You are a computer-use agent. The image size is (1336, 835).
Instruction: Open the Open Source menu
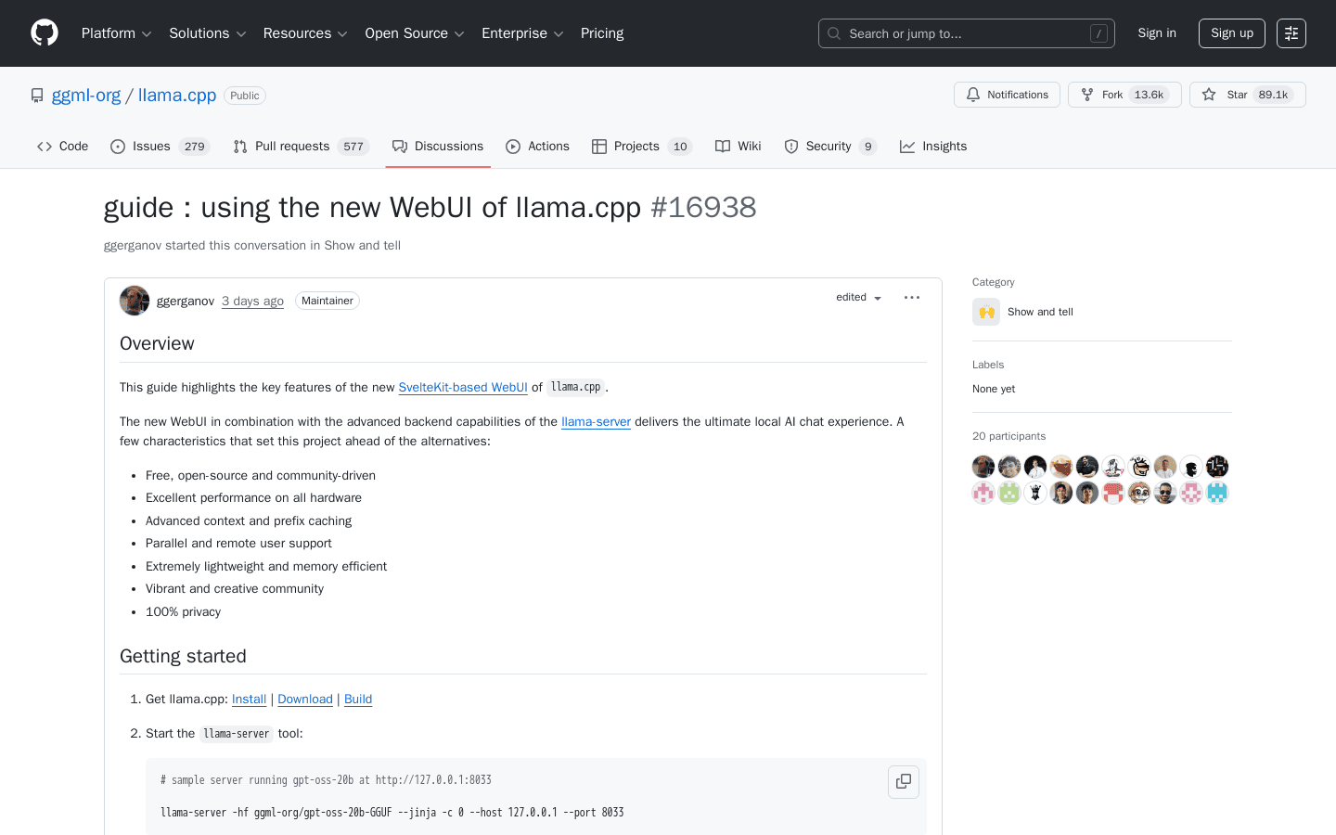pyautogui.click(x=407, y=32)
